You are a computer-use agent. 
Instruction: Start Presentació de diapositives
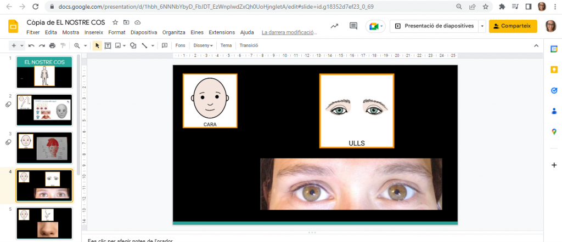434,26
